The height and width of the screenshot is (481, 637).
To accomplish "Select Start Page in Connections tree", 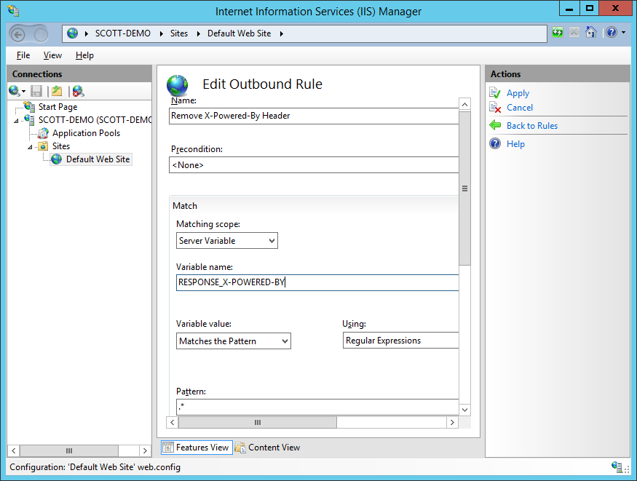I will click(x=58, y=107).
